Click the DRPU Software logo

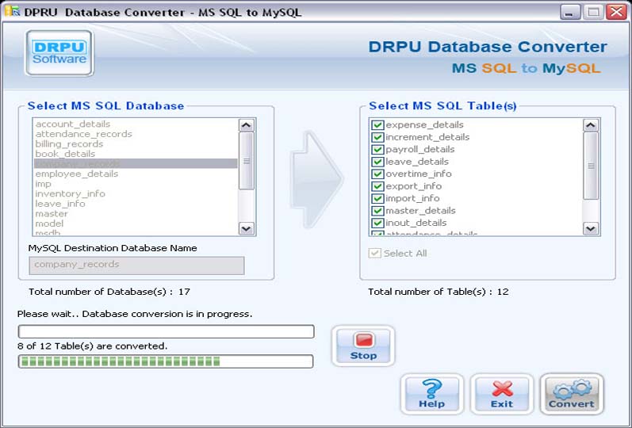[x=59, y=53]
